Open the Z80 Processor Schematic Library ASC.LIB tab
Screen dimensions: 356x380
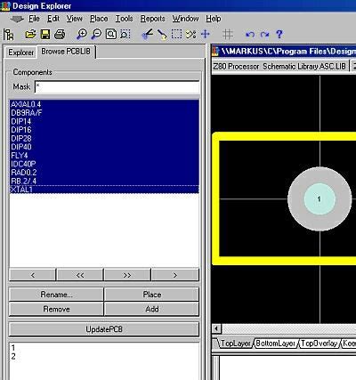(279, 66)
